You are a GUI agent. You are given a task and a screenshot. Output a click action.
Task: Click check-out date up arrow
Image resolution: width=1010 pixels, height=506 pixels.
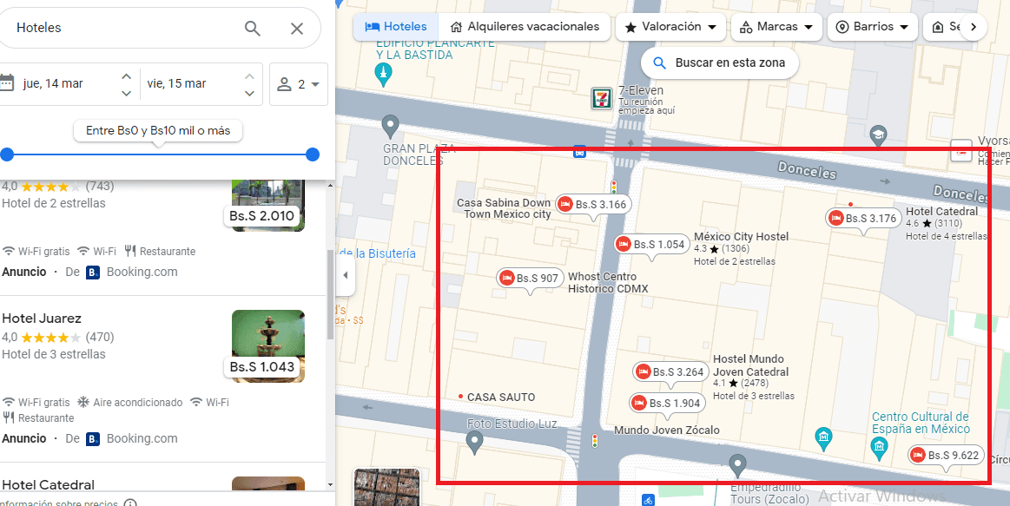click(250, 76)
